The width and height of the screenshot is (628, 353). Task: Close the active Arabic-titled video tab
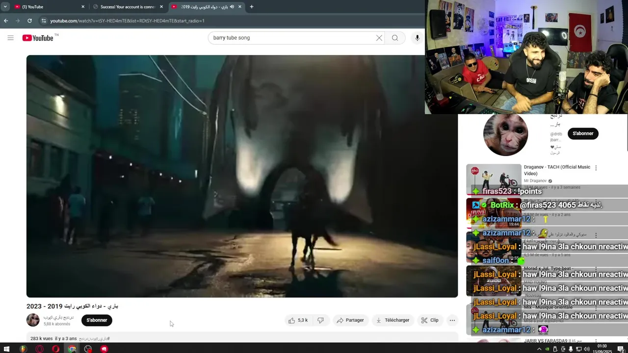tap(240, 7)
